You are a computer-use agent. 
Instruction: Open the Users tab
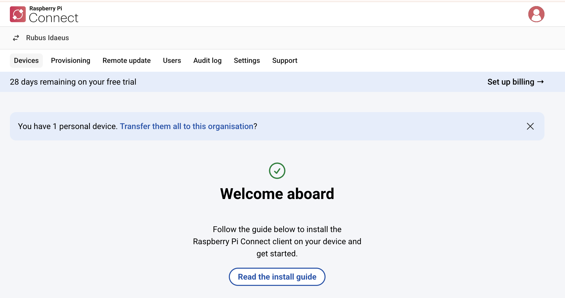172,60
